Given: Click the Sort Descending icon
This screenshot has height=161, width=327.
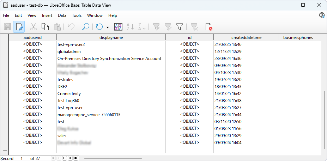Looking at the screenshot, I should coord(142,27).
